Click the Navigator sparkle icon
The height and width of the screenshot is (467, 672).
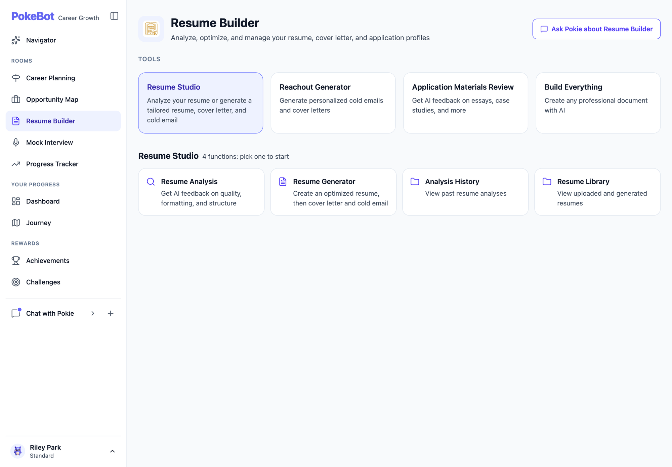coord(16,40)
